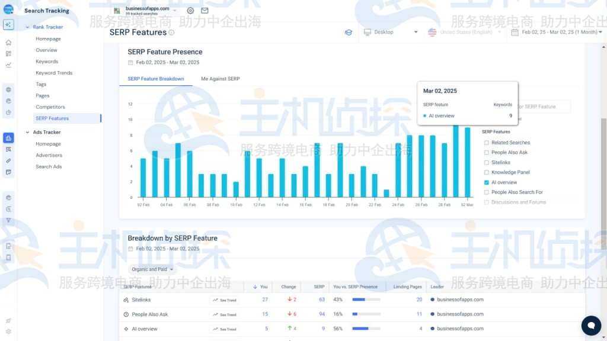Check the Related Searches checkbox
Image resolution: width=607 pixels, height=341 pixels.
485,143
